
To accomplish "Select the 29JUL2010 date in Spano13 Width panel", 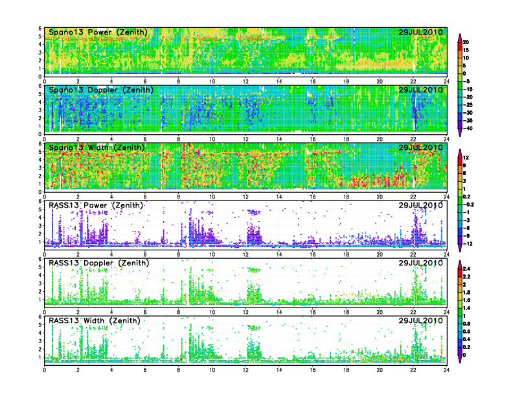I will (x=421, y=147).
